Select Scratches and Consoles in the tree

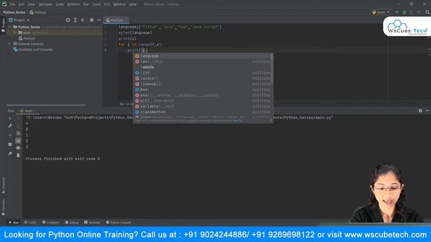33,50
